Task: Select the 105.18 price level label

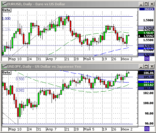Action: [146, 77]
